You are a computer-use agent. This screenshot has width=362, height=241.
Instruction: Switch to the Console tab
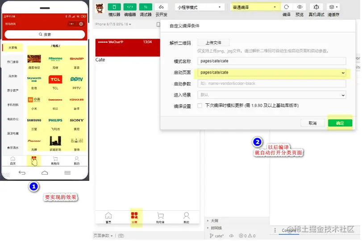click(x=289, y=230)
